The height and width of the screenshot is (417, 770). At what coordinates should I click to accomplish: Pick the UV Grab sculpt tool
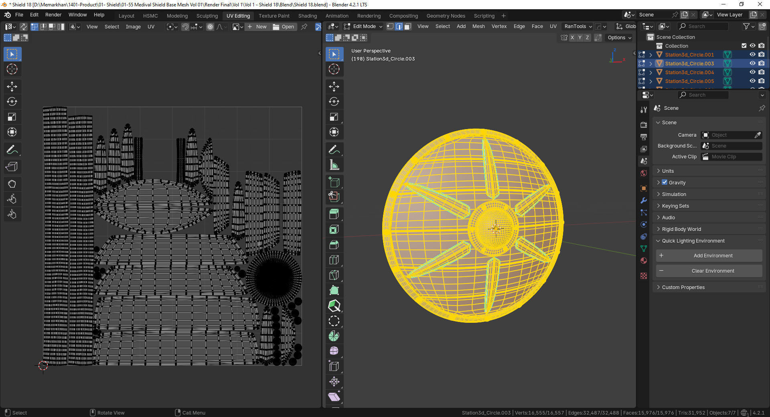(12, 184)
